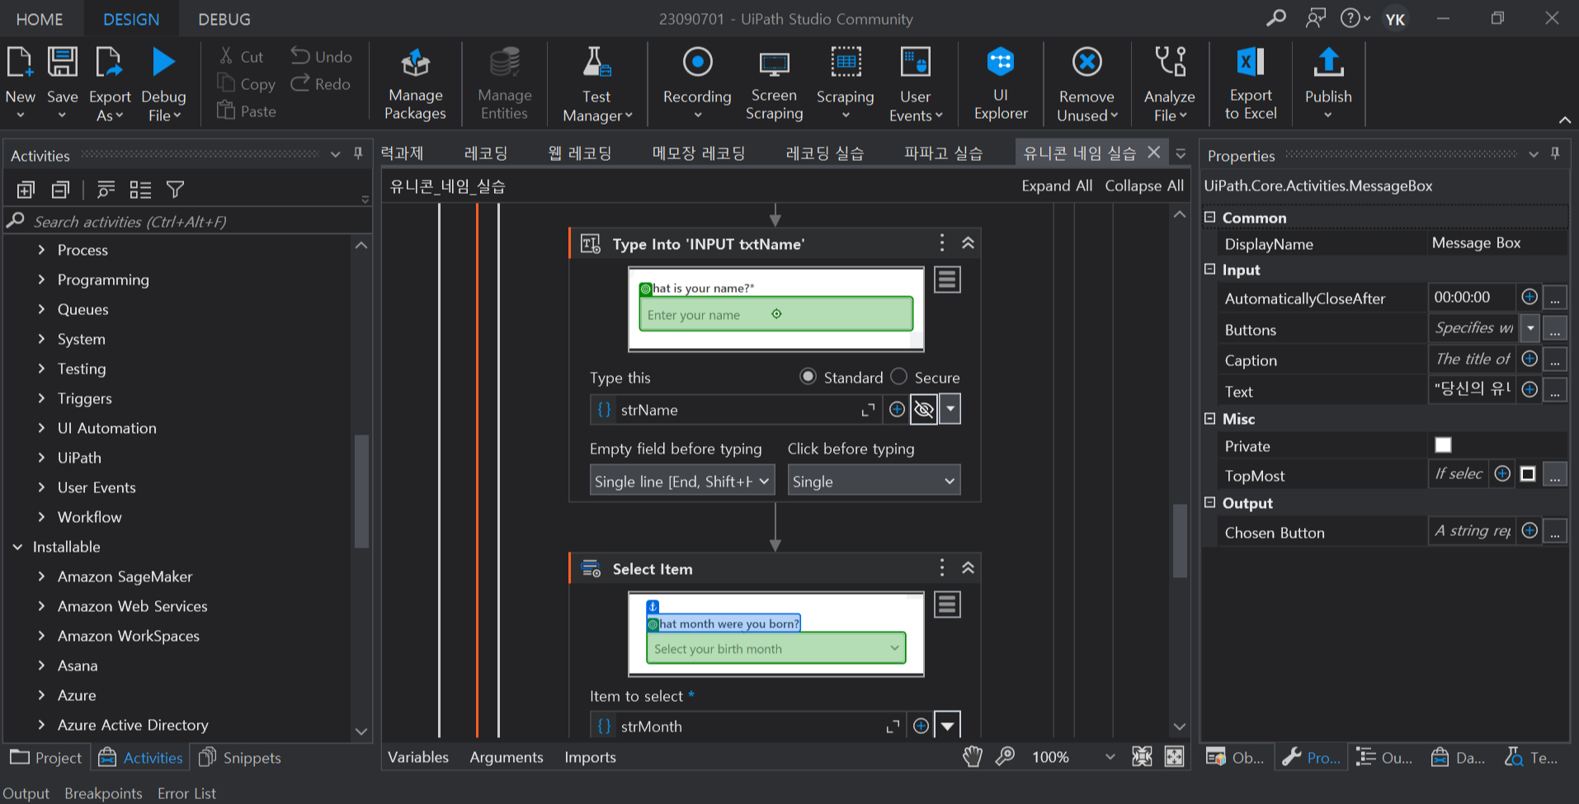Collapse all activities tree nodes icon
The image size is (1579, 804).
tap(60, 190)
